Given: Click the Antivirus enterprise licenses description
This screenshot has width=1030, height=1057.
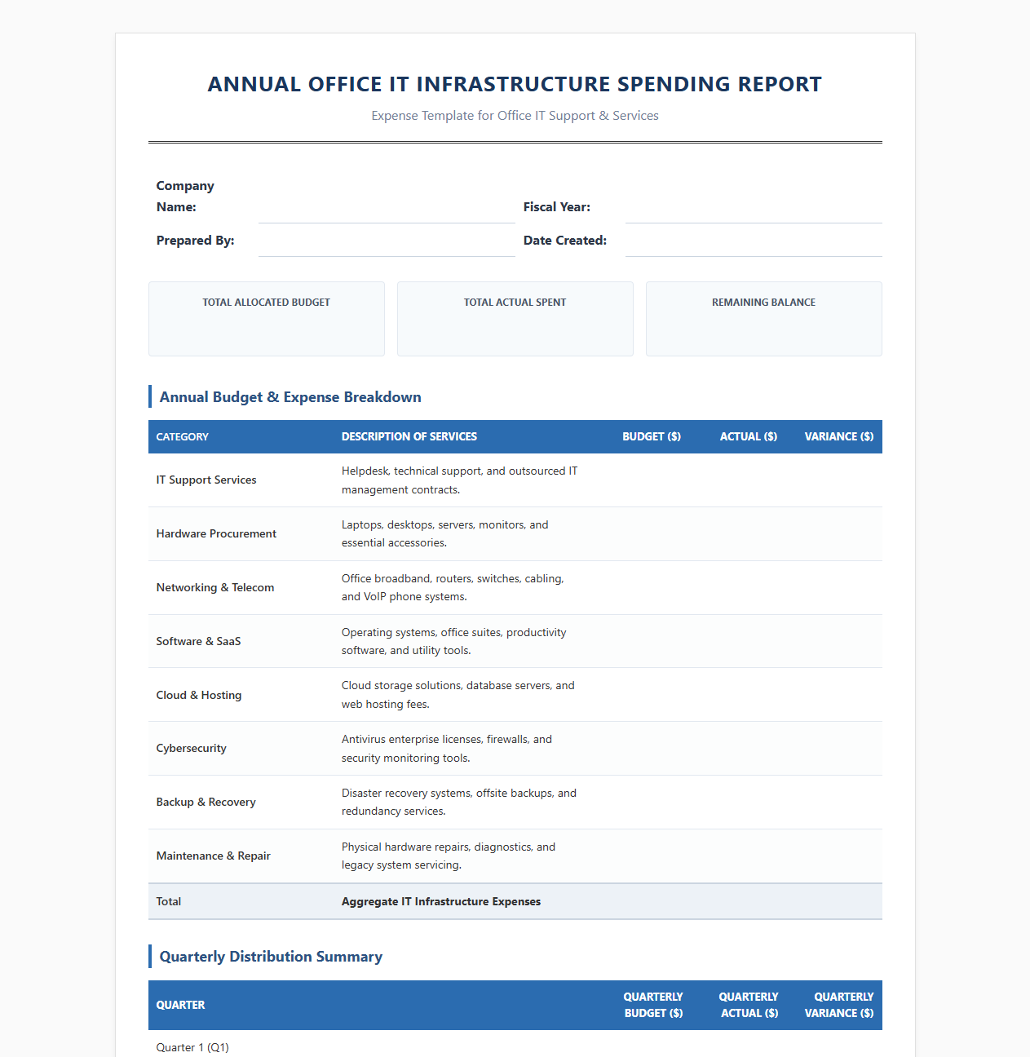Looking at the screenshot, I should tap(447, 749).
